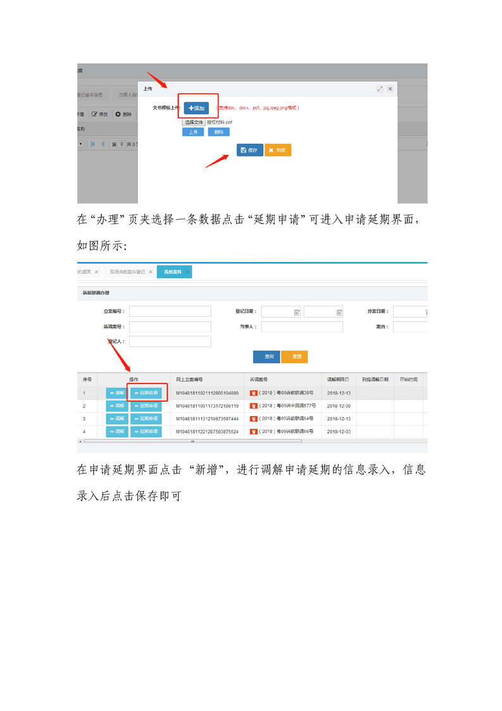Click 调解 button in row 2
Screen dimensions: 502x711
(117, 406)
